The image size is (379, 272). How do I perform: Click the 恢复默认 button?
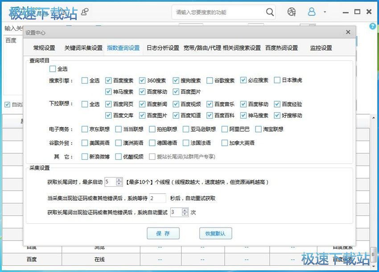click(215, 233)
